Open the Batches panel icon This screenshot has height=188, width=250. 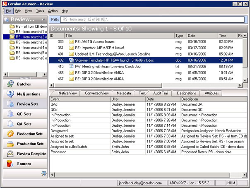coord(10,84)
